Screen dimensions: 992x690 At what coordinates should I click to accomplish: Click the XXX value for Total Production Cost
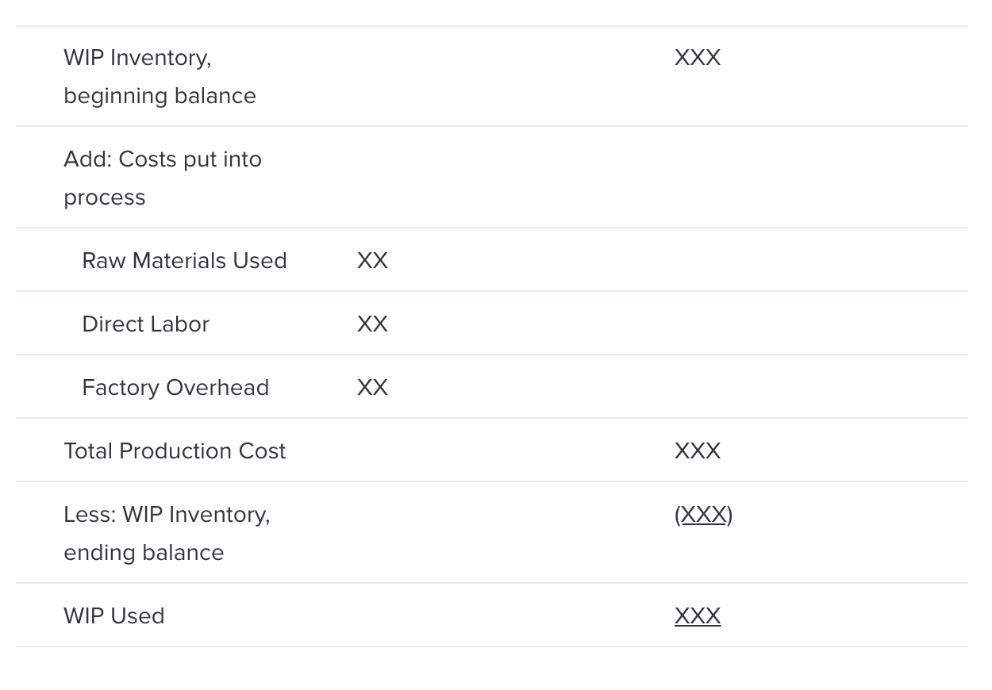(x=698, y=450)
